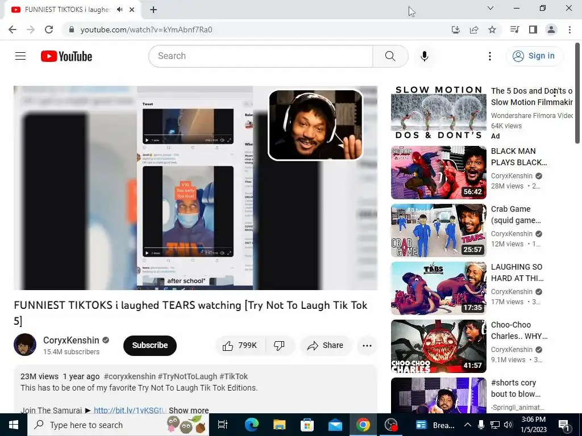This screenshot has width=582, height=436.
Task: Like the video with 799K likes
Action: pos(240,346)
